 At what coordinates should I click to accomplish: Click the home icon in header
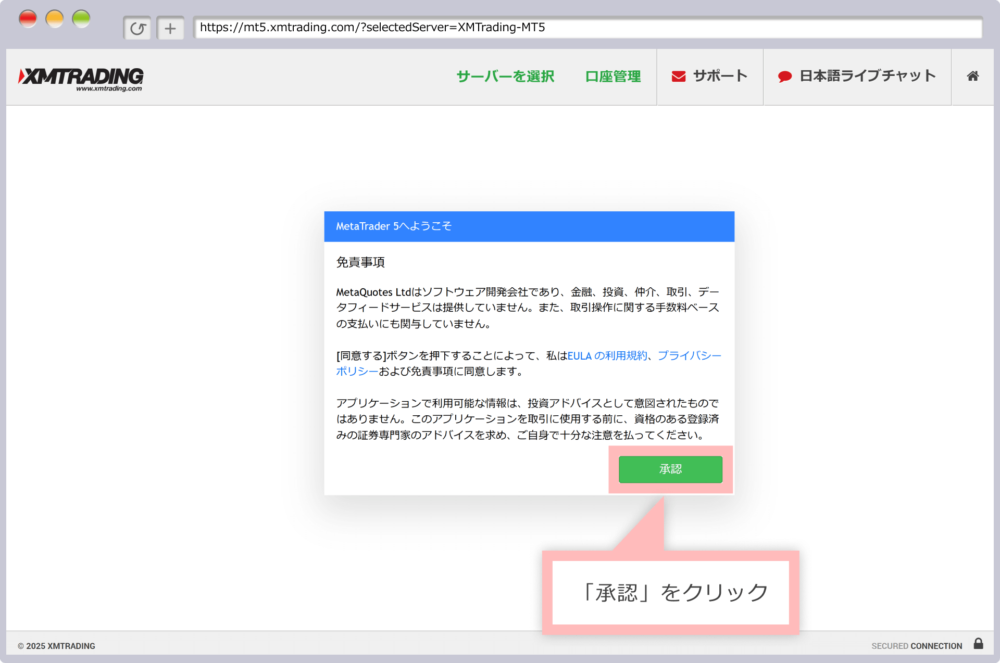point(972,76)
